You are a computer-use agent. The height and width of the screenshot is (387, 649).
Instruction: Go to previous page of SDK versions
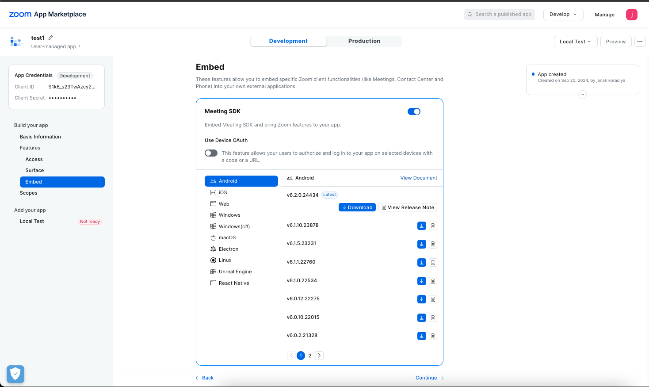[292, 356]
